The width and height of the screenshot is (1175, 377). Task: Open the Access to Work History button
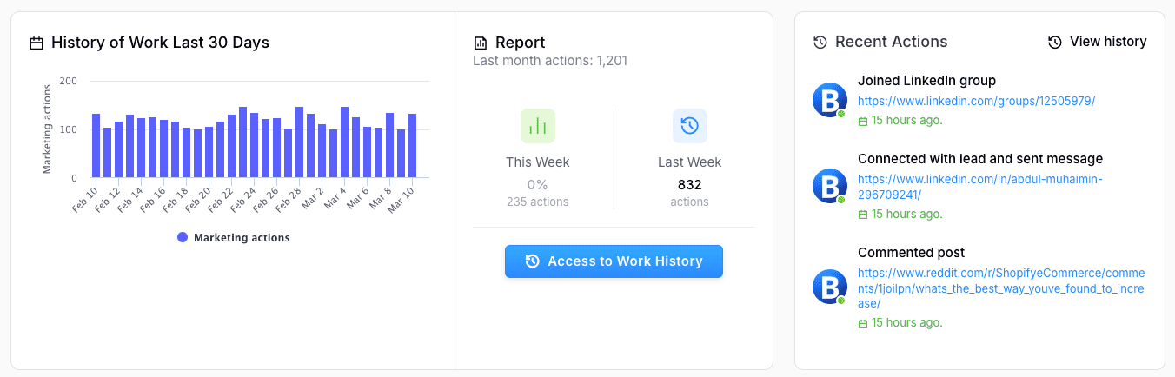point(614,261)
